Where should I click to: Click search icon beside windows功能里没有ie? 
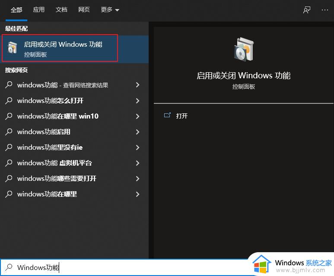tap(9, 147)
